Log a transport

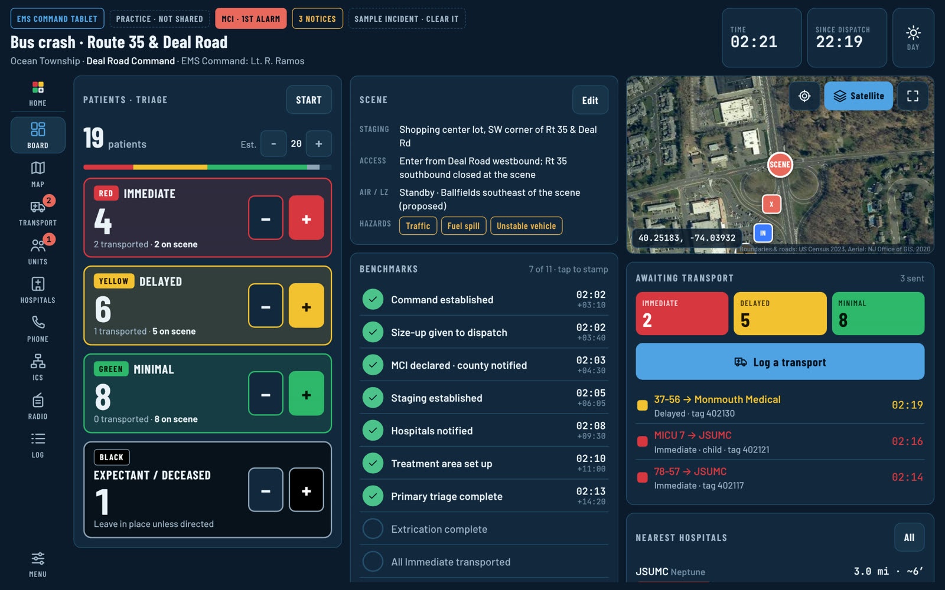tap(780, 362)
